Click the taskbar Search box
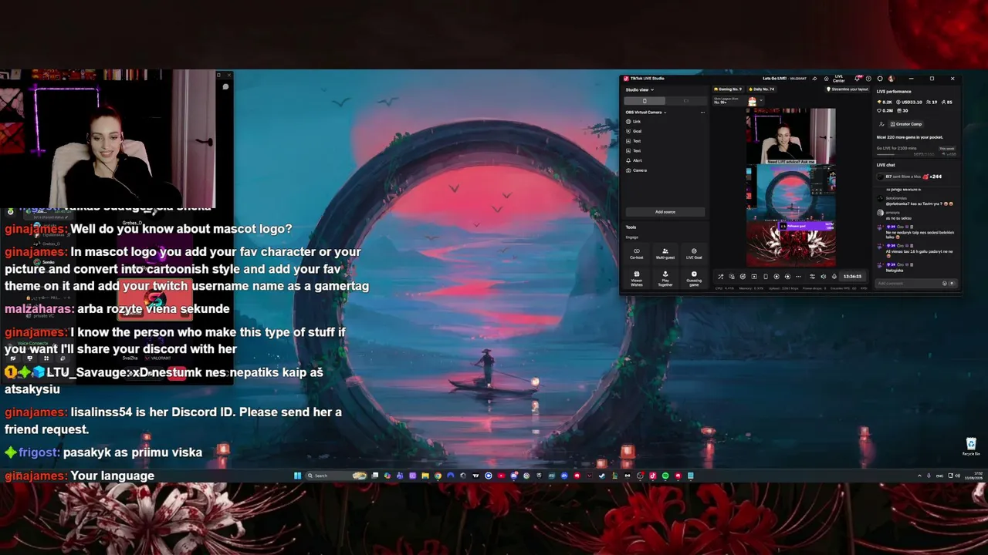The height and width of the screenshot is (555, 988). tap(337, 476)
